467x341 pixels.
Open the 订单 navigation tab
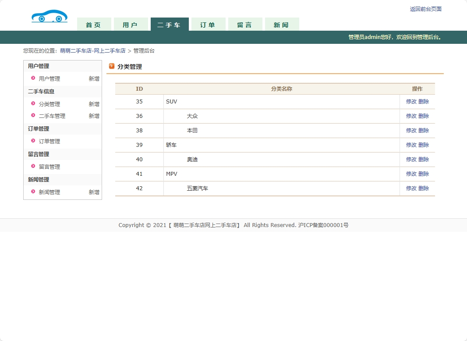(x=208, y=25)
